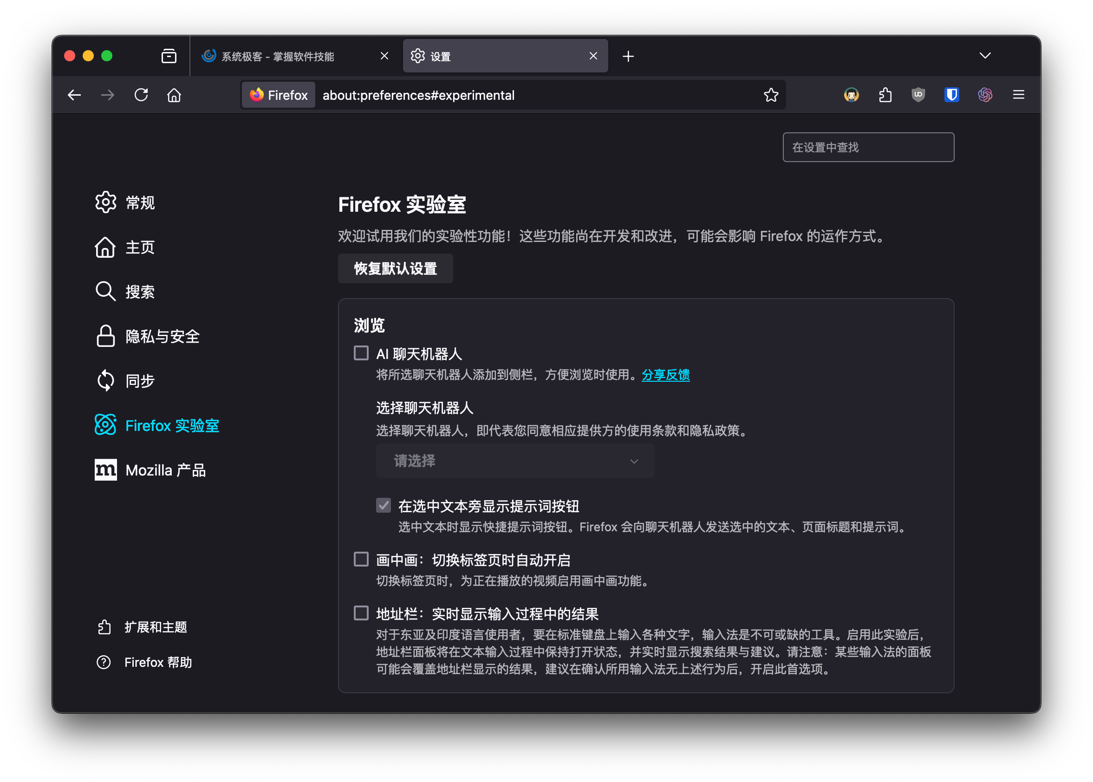Click the Firefox identity badge in address bar
Viewport: 1093px width, 782px height.
[x=279, y=95]
